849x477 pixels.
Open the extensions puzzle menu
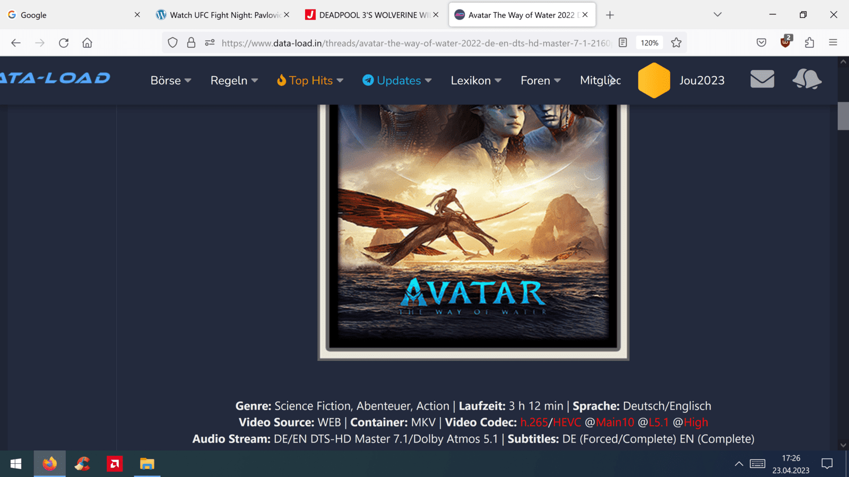pyautogui.click(x=809, y=43)
